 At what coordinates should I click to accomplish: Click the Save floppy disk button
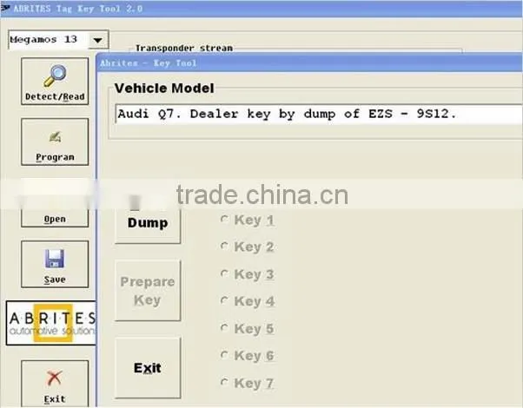coord(55,264)
